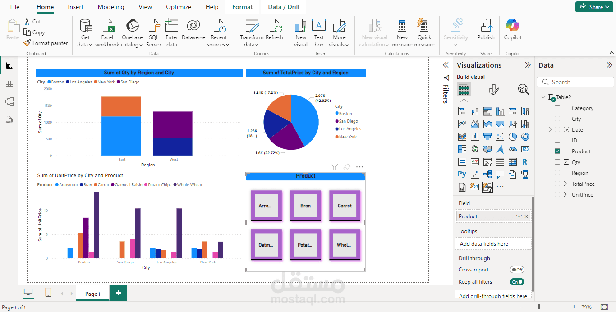
Task: Check the UnitPrice field checkbox
Action: point(557,195)
